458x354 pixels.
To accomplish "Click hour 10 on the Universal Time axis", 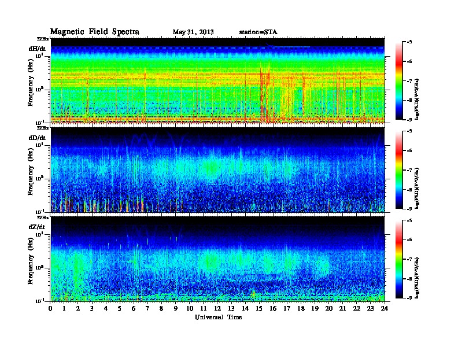I will [x=190, y=308].
